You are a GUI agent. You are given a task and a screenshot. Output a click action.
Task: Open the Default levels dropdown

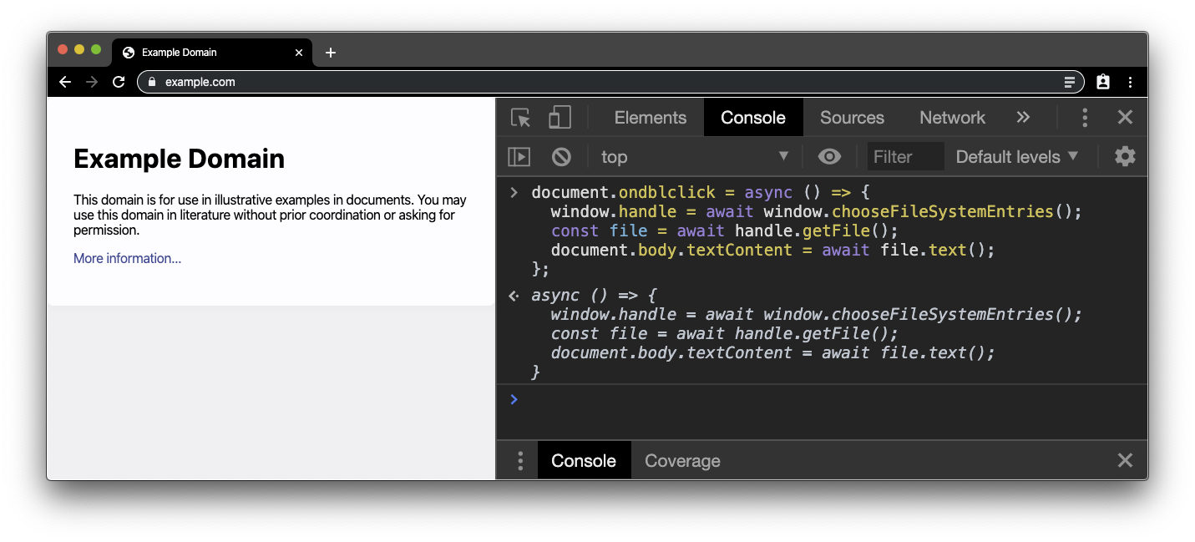coord(1016,156)
